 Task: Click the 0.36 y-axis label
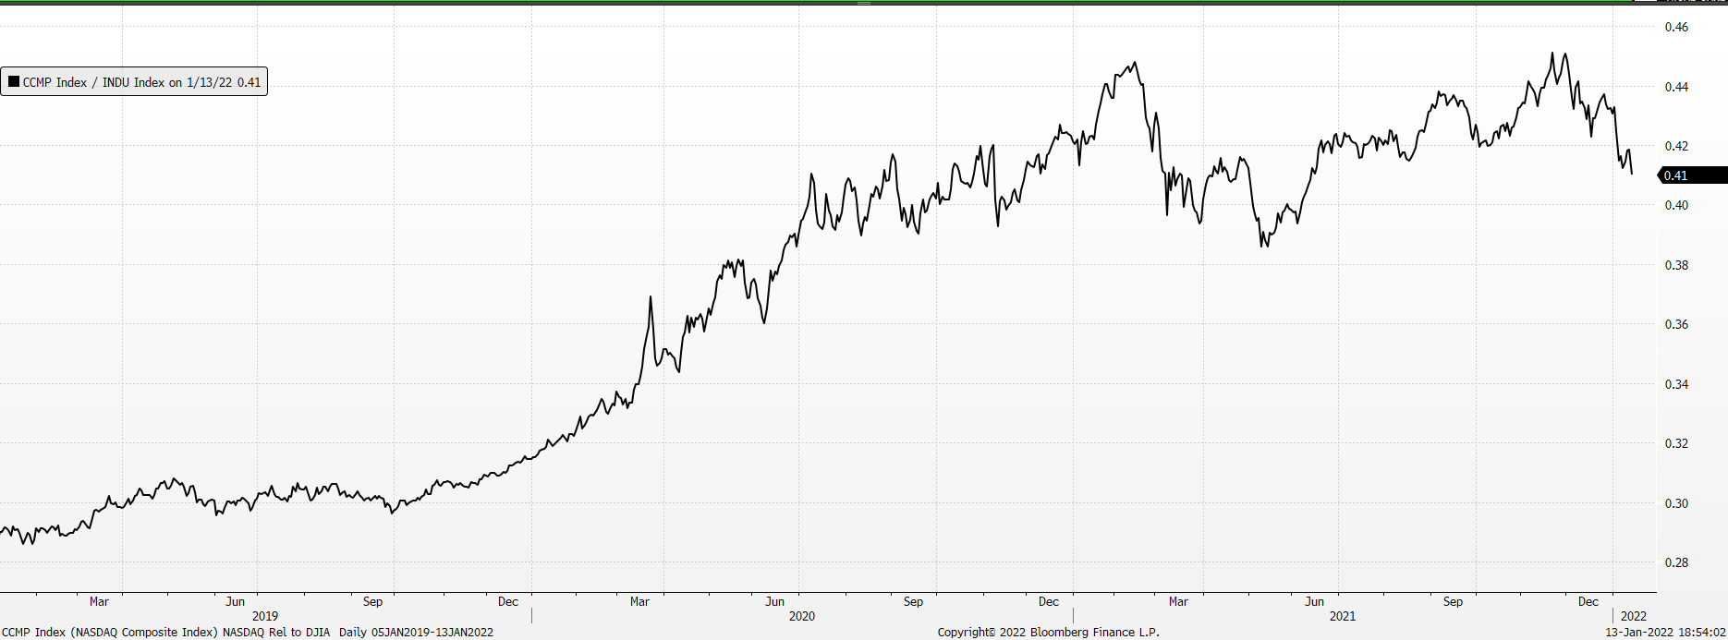(x=1676, y=324)
